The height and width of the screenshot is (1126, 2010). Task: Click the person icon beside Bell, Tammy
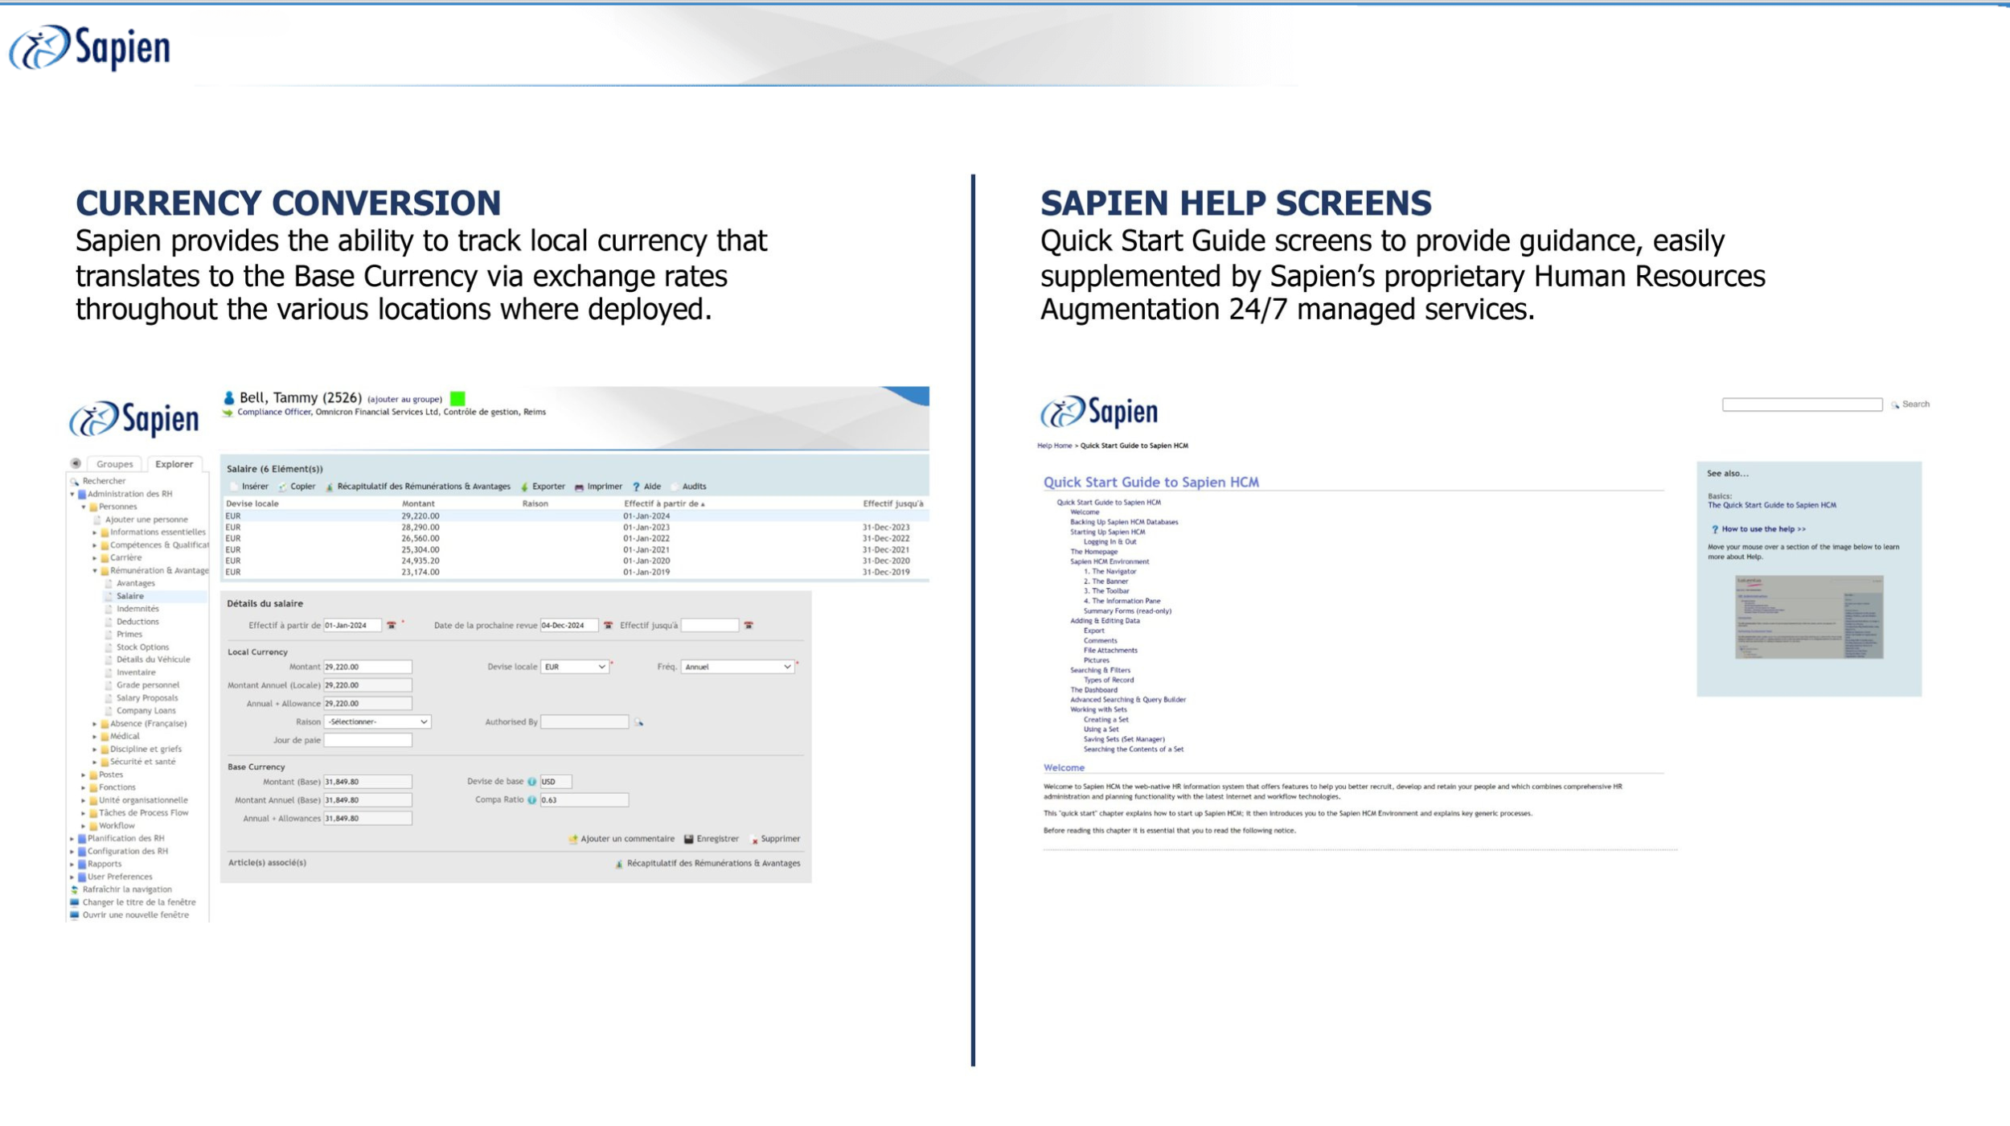[x=229, y=398]
